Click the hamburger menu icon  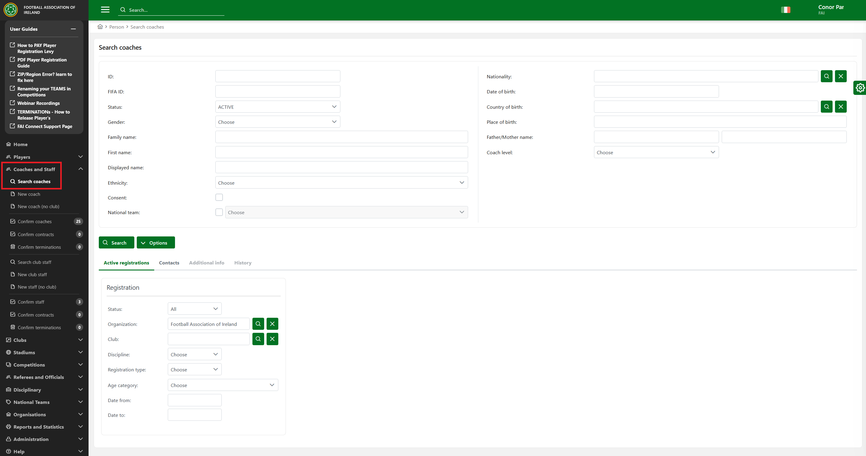(x=105, y=10)
